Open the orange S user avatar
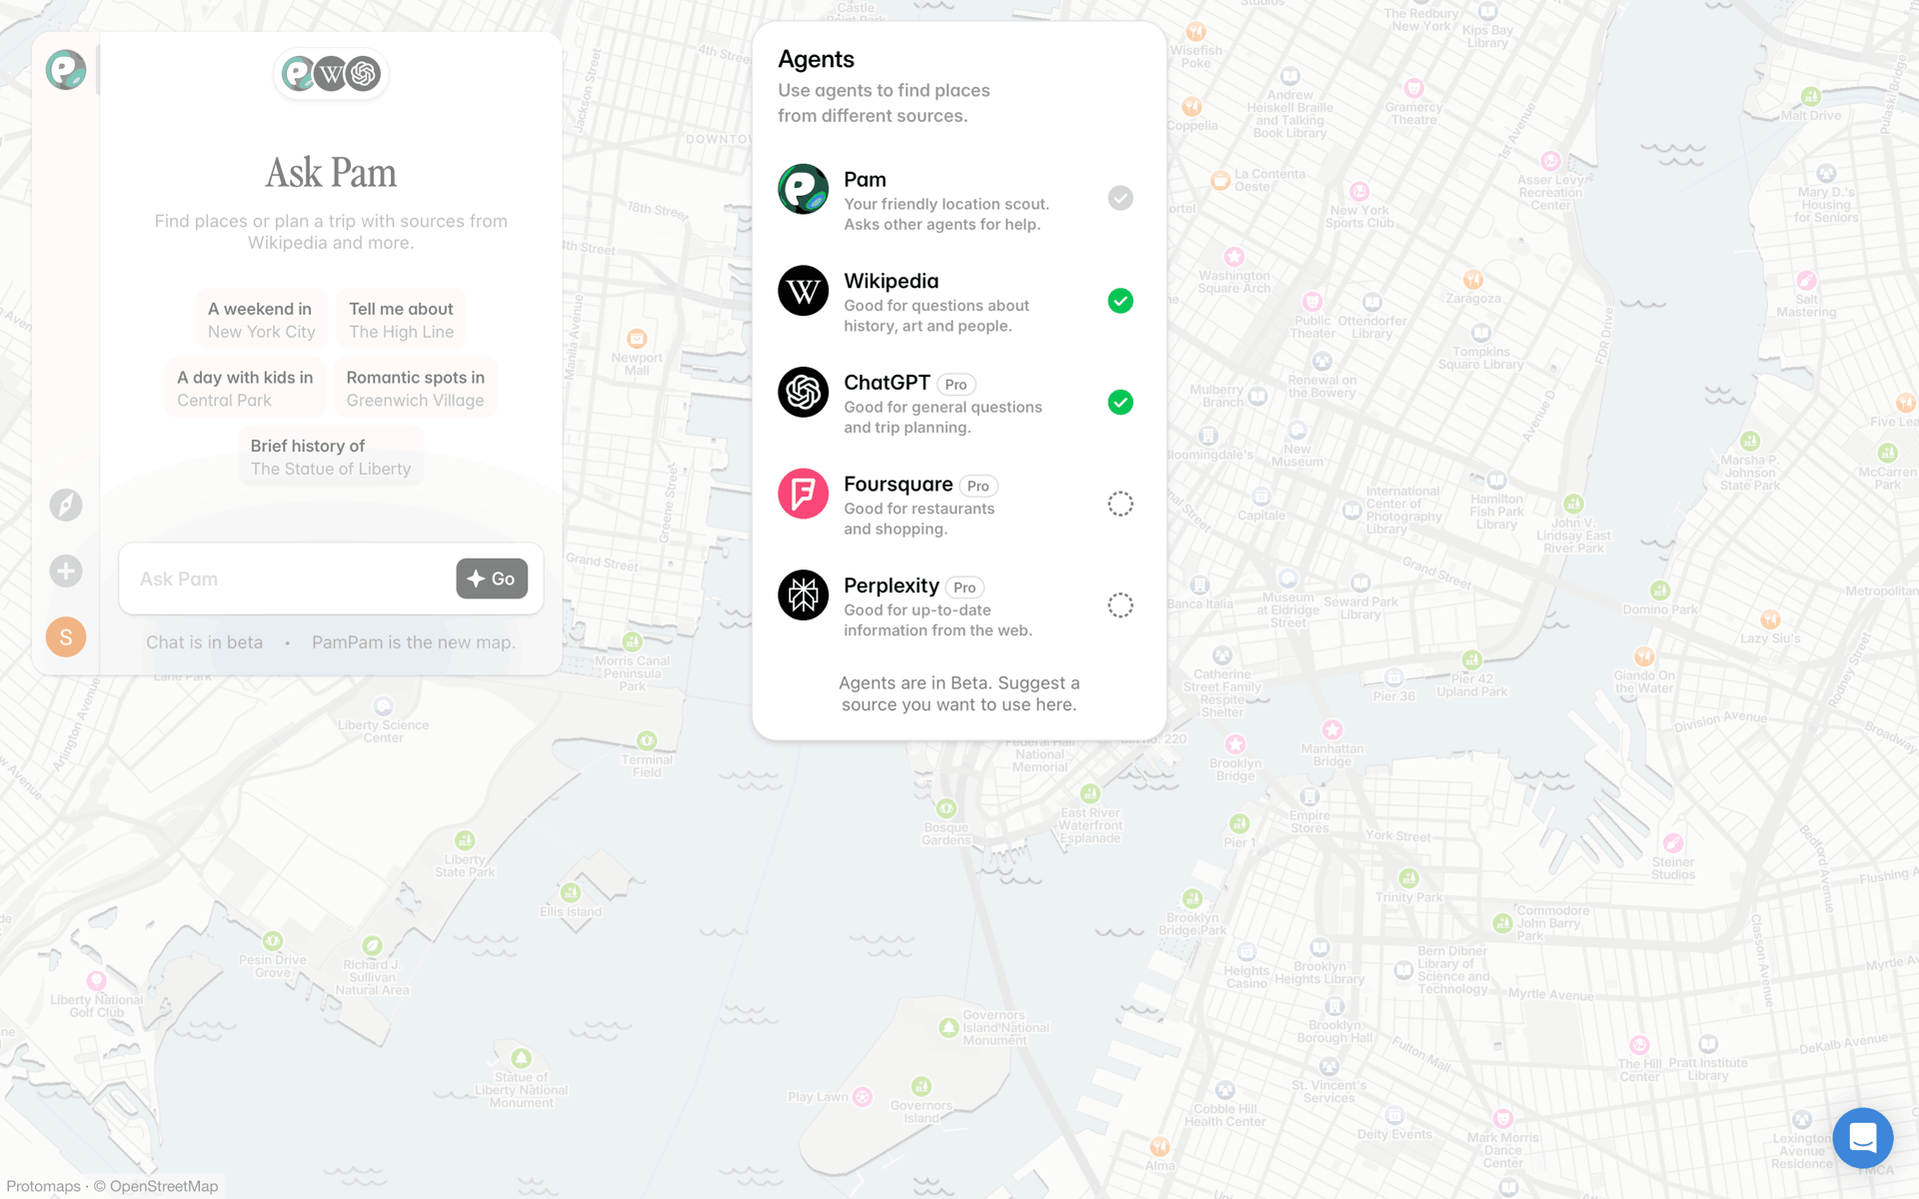 (66, 636)
